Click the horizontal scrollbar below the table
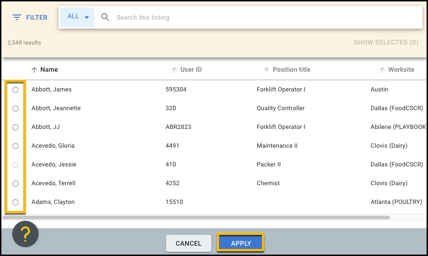Viewport: 428px width, 256px height. coord(196,218)
